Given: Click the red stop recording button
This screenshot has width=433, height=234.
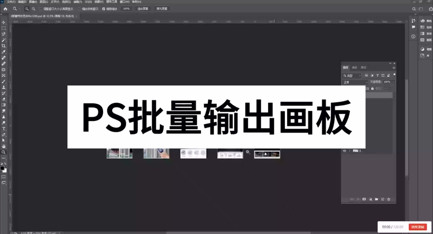Looking at the screenshot, I should pyautogui.click(x=418, y=227).
